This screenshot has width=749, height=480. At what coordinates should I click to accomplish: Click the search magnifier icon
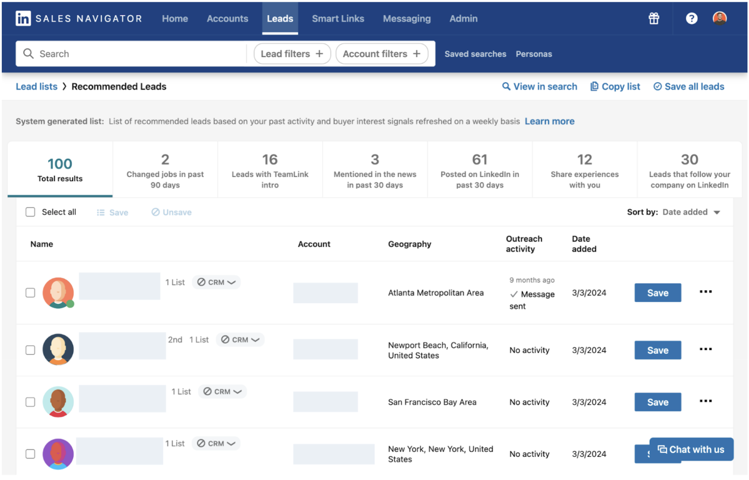(x=28, y=54)
